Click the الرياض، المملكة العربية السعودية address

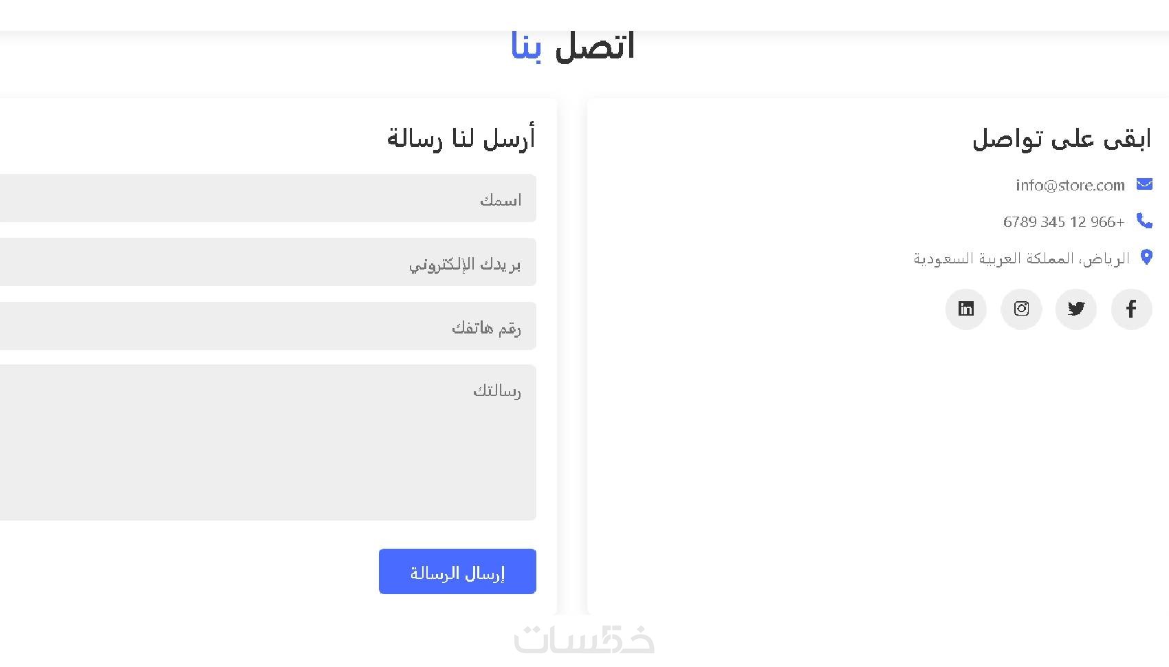[x=1021, y=259]
